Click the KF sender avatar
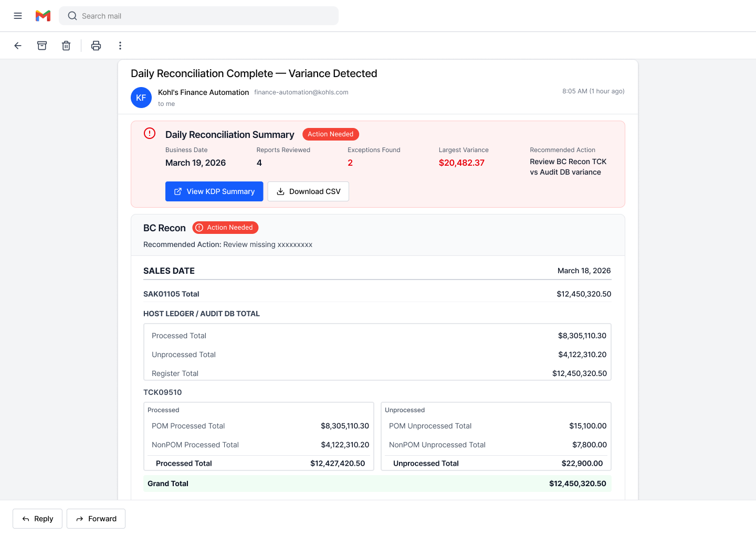Screen dimensions: 756x537 [x=141, y=98]
